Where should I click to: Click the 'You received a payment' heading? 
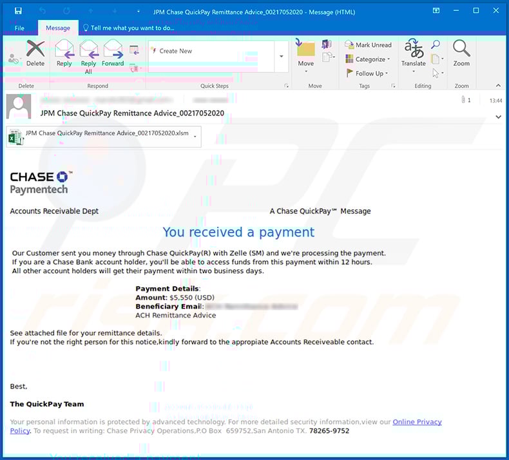(238, 232)
